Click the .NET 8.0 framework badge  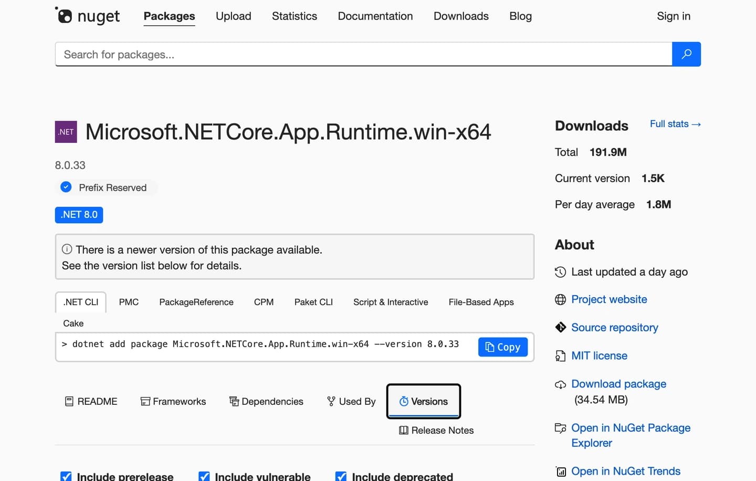(79, 215)
